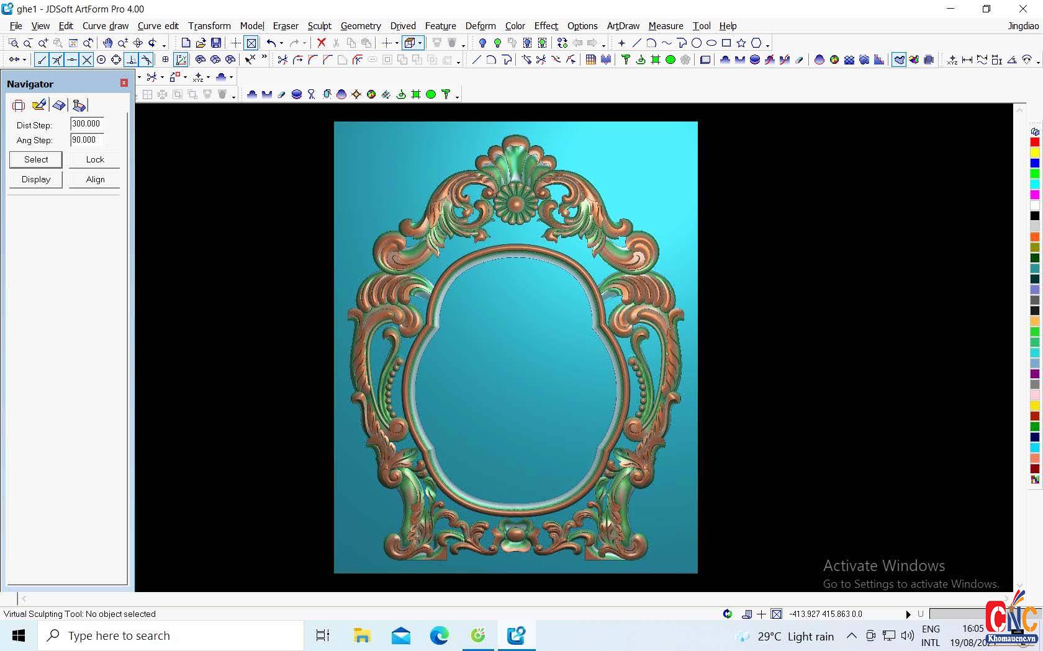This screenshot has width=1043, height=651.
Task: Select the Ellipse drawing tool
Action: click(x=711, y=43)
